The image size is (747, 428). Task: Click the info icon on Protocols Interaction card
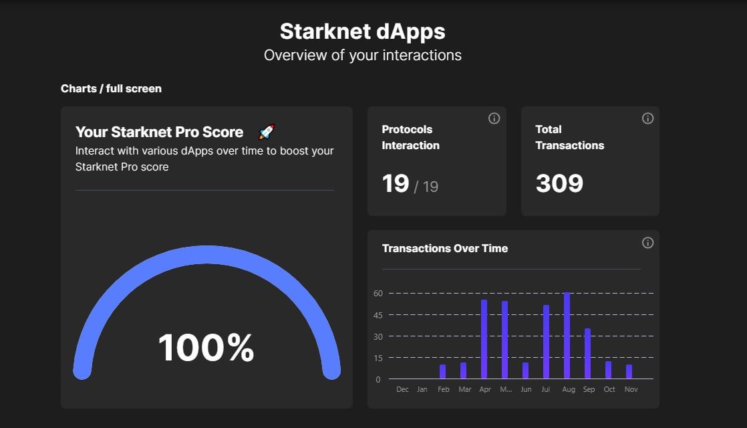(x=494, y=118)
